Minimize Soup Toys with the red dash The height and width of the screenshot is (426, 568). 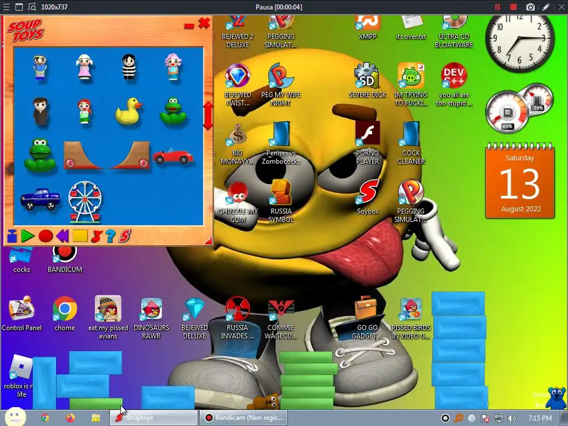click(x=189, y=26)
